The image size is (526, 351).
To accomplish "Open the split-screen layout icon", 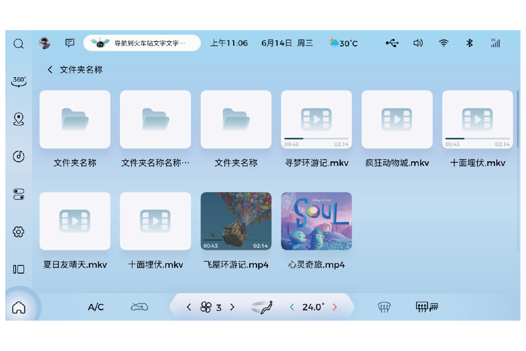I will tap(19, 269).
